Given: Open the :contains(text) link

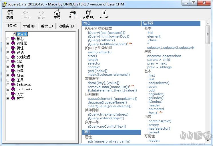Looking at the screenshot, I should click(x=159, y=121).
